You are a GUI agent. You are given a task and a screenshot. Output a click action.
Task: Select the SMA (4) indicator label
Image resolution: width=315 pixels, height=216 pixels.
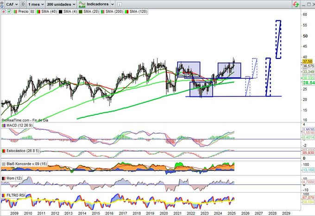coord(70,12)
